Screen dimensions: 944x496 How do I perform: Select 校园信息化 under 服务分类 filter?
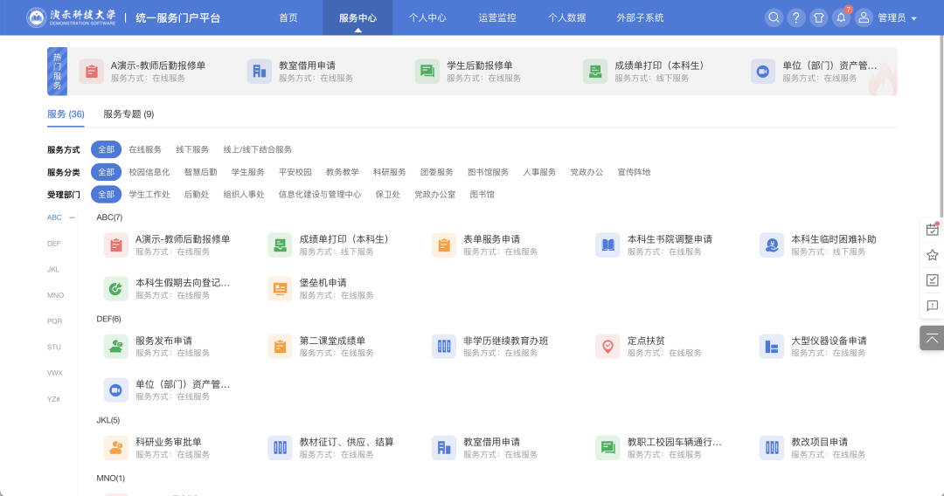tap(149, 172)
